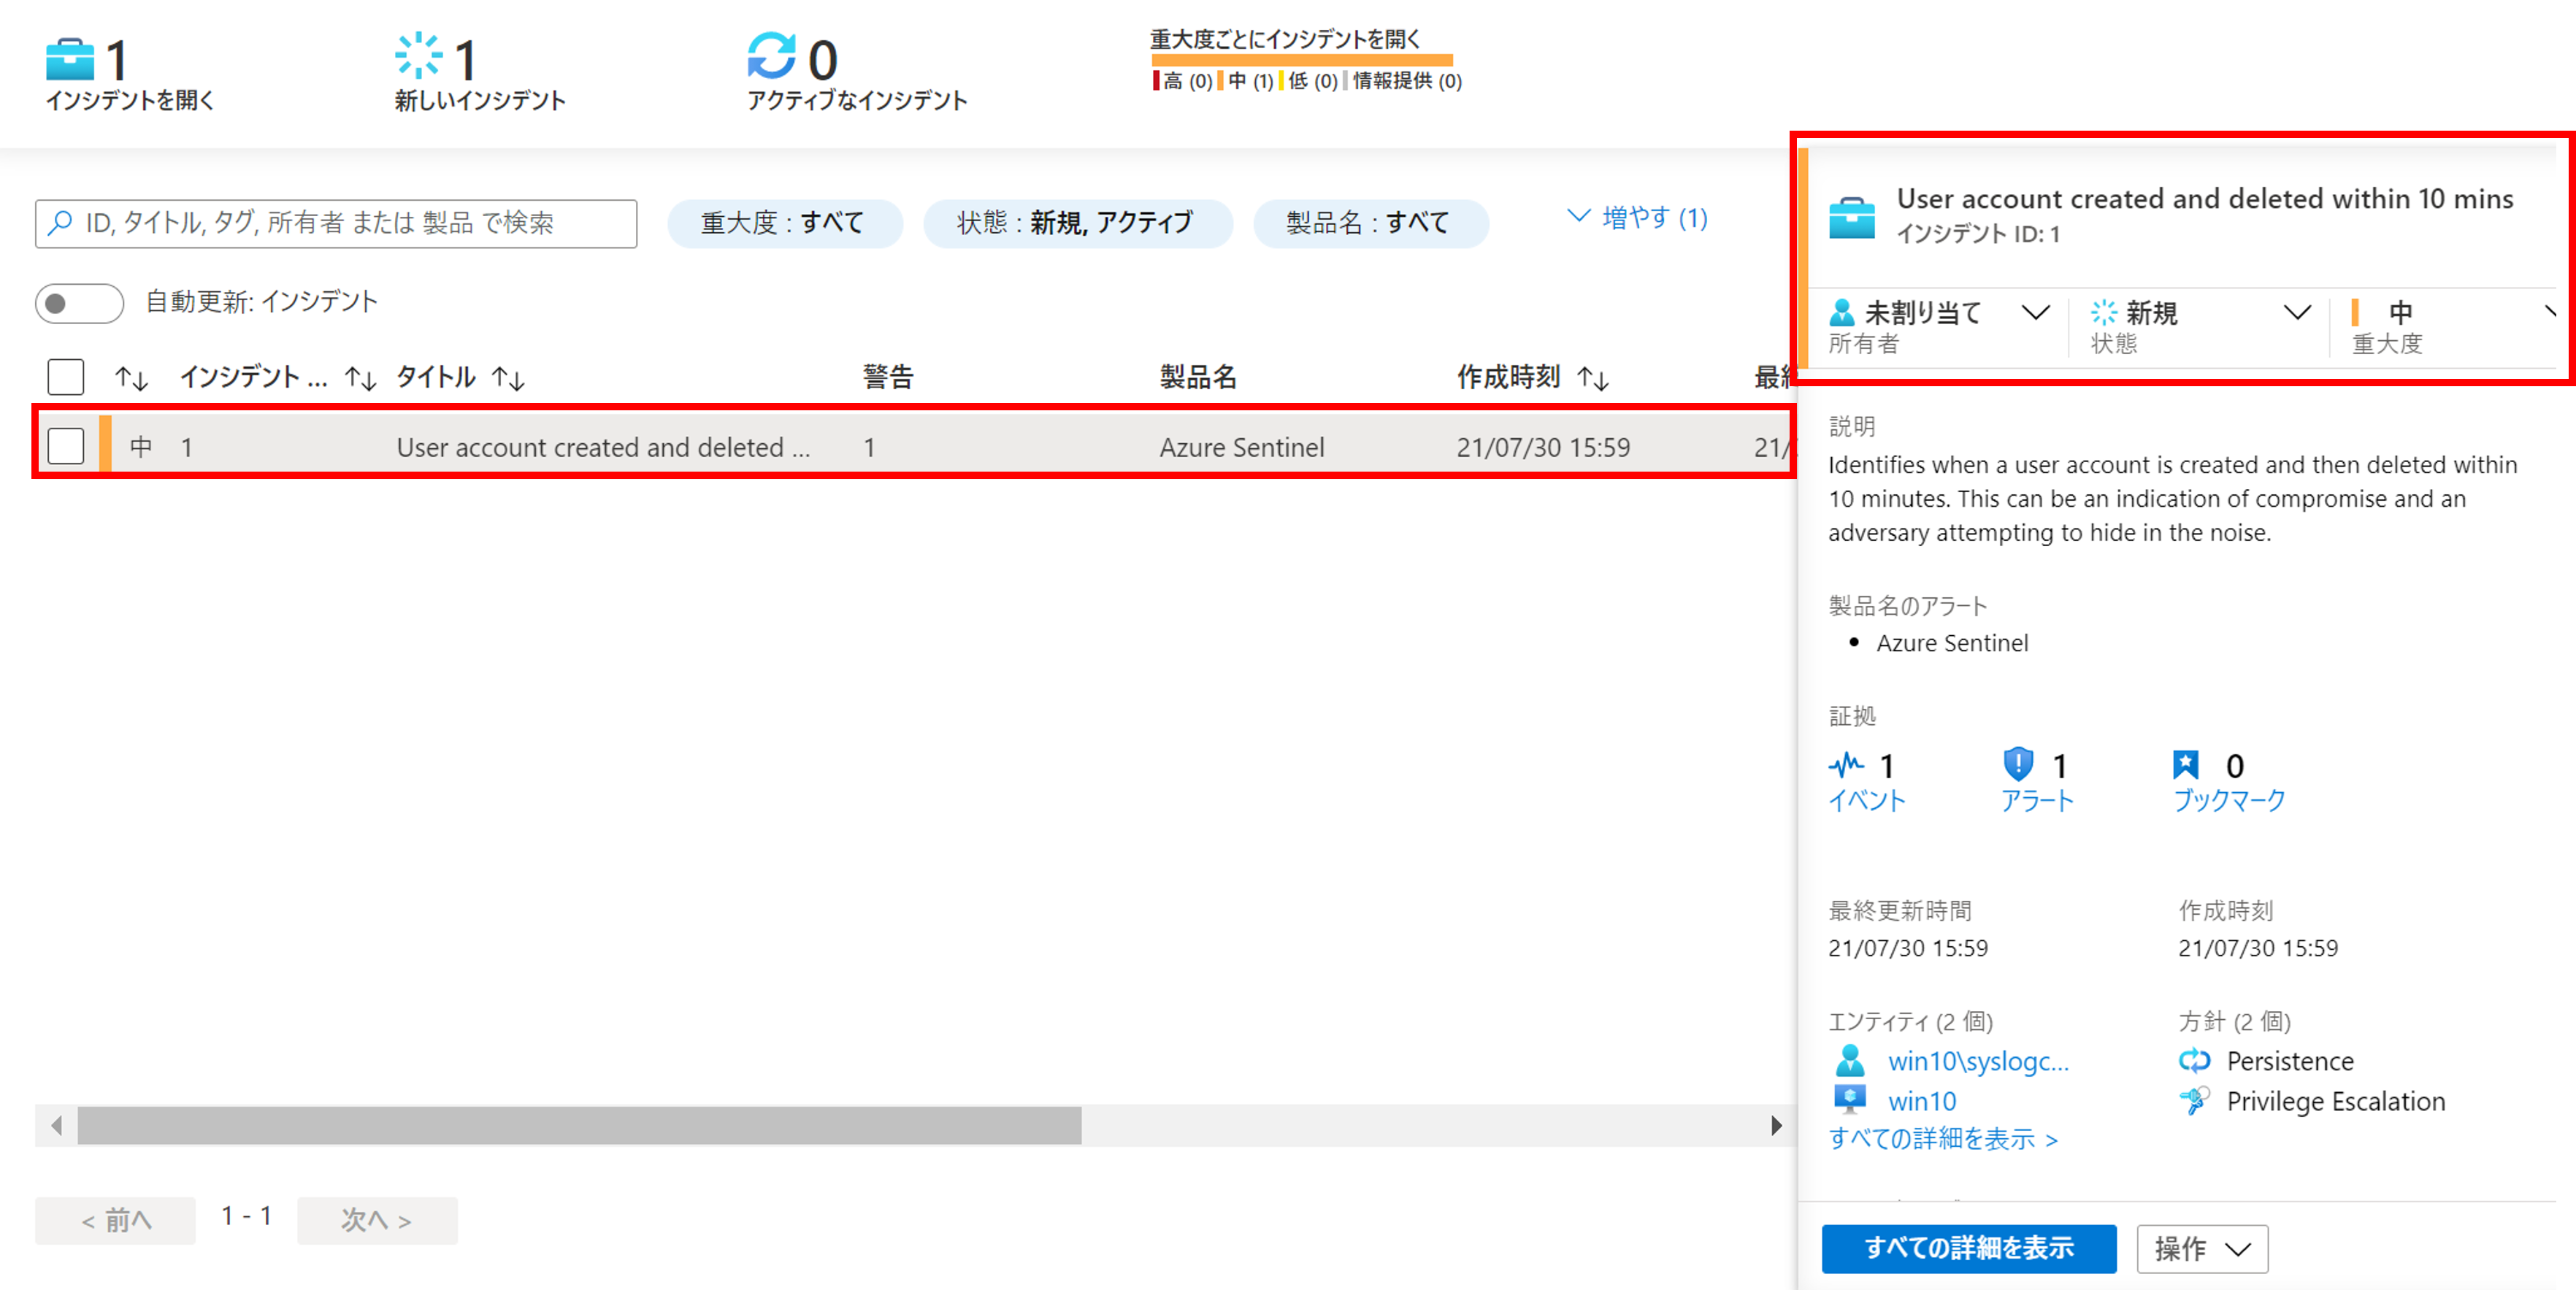Open the win10\syslogc... entity link
2576x1290 pixels.
(1977, 1061)
